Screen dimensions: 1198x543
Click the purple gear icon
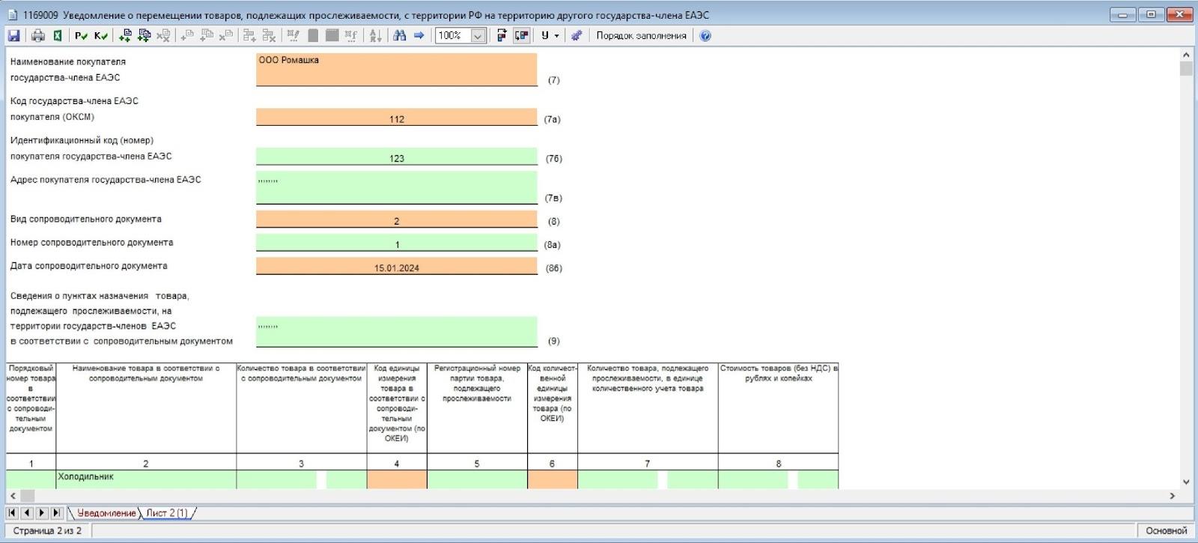pyautogui.click(x=577, y=35)
